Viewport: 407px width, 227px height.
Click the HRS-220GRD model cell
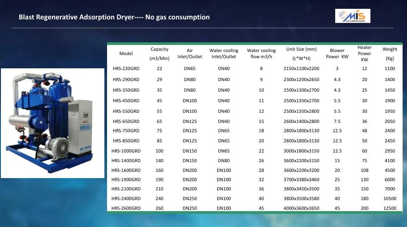126,69
